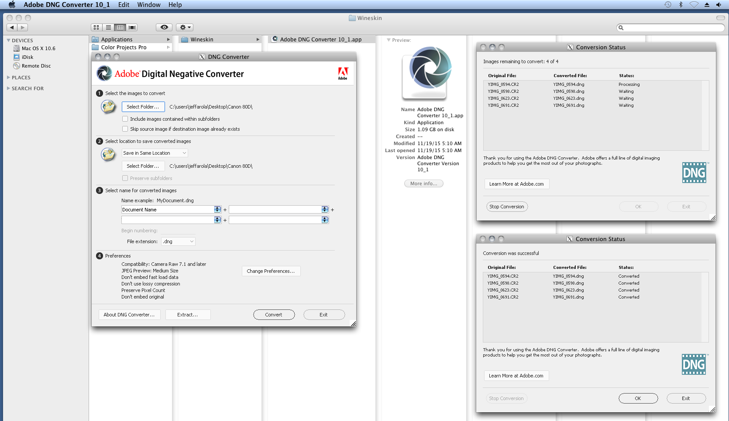Enable skip source image if destination exists
The height and width of the screenshot is (421, 729).
125,129
